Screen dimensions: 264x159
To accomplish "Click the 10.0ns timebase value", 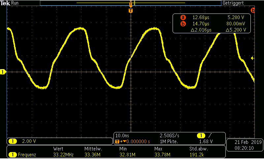I will [x=122, y=136].
